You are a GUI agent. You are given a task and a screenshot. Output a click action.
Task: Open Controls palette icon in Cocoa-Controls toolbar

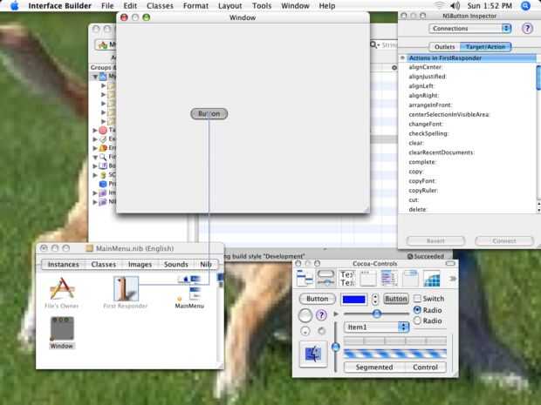click(325, 278)
